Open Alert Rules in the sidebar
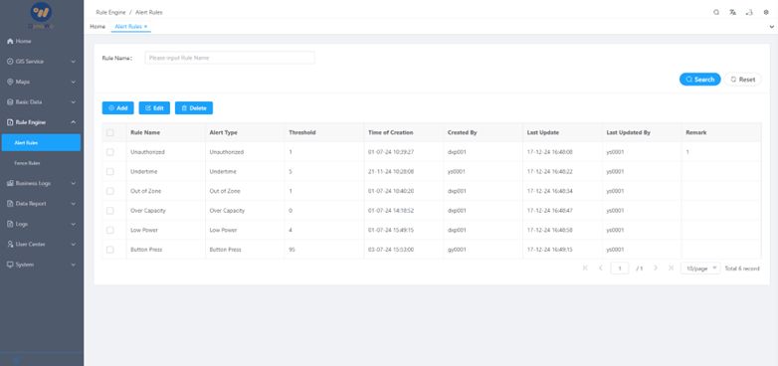This screenshot has width=778, height=366. (x=40, y=143)
